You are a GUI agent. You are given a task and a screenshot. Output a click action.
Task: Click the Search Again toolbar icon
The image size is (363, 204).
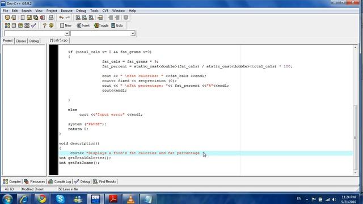(91, 18)
